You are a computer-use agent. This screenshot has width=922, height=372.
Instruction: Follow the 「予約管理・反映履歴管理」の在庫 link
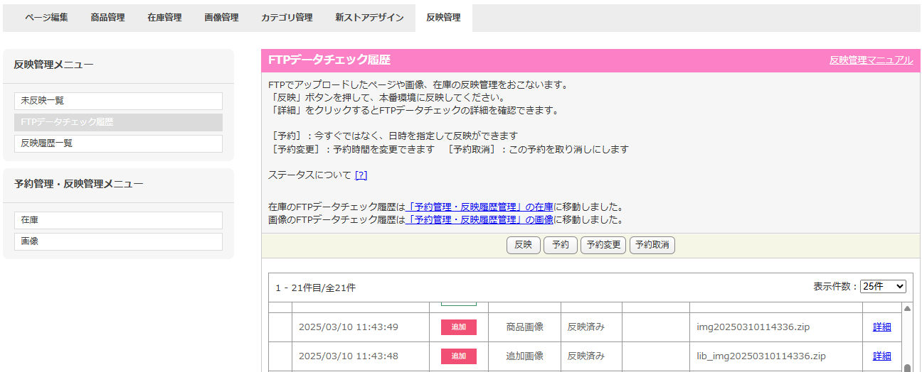coord(479,207)
